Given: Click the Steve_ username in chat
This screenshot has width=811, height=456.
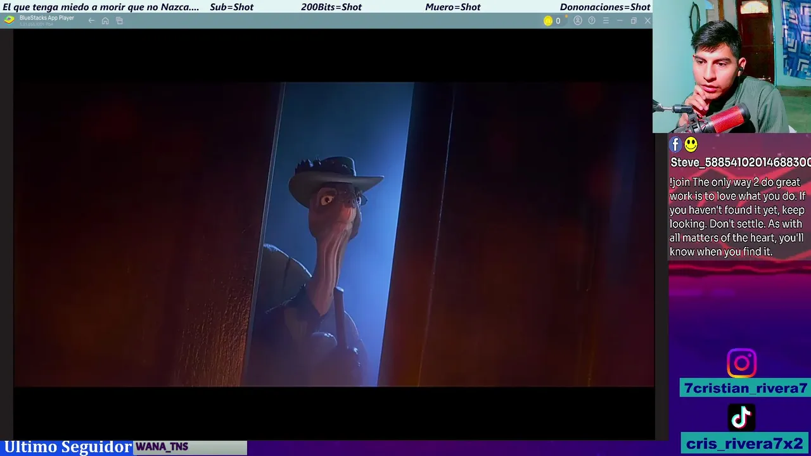Looking at the screenshot, I should pos(740,163).
